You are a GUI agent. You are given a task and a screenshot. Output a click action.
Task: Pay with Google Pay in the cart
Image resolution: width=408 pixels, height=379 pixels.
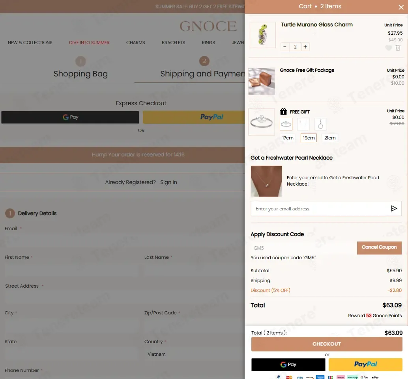[x=288, y=364]
